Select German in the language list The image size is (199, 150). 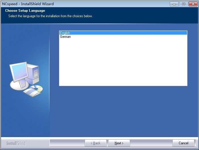(x=123, y=37)
